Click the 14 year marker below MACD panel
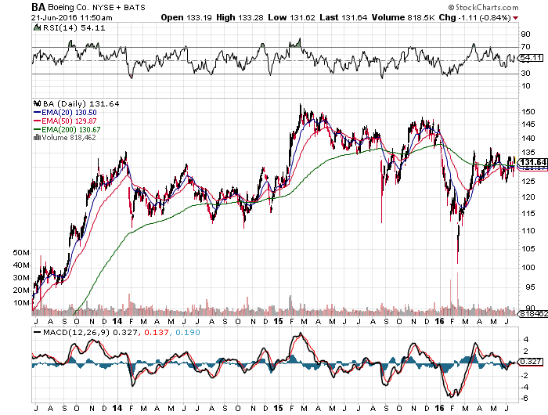Screen dimensions: 548x415 pyautogui.click(x=117, y=408)
